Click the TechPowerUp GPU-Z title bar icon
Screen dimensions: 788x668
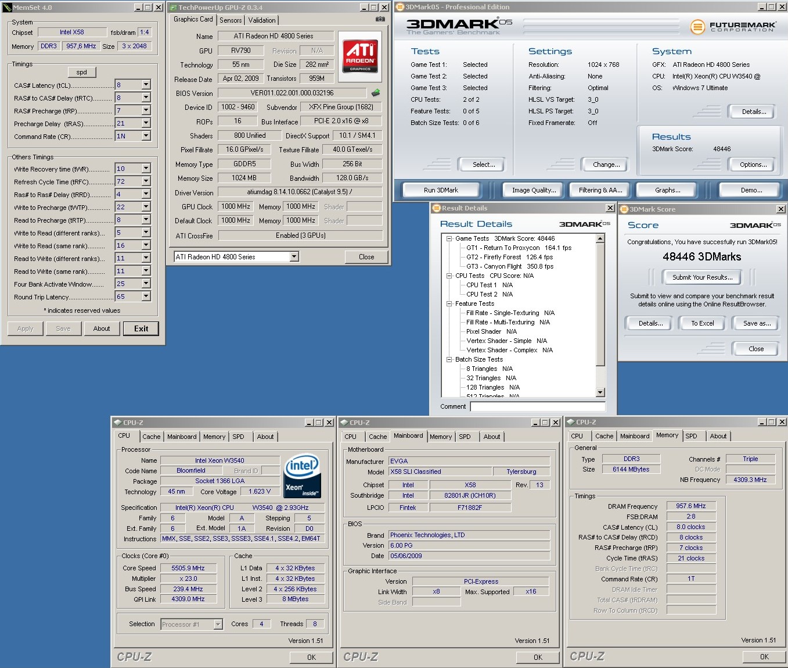pos(173,8)
